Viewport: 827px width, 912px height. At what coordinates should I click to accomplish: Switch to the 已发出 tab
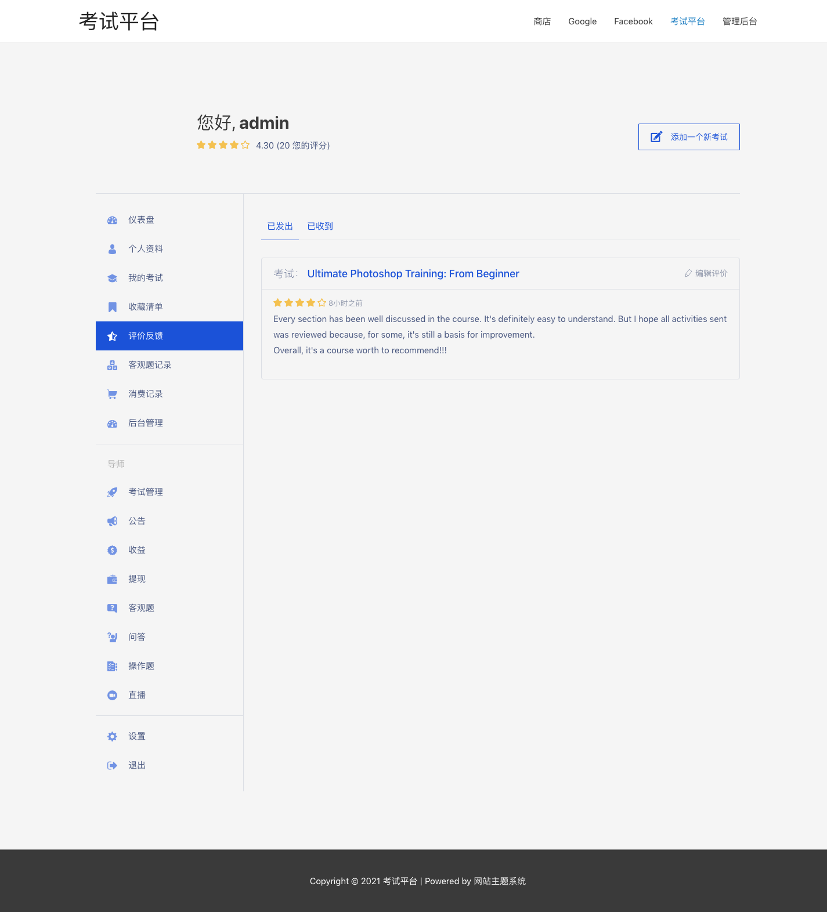coord(280,226)
